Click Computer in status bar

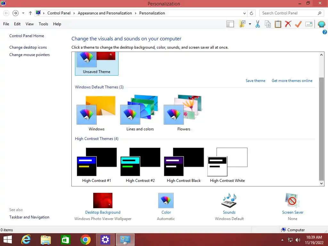tap(293, 230)
